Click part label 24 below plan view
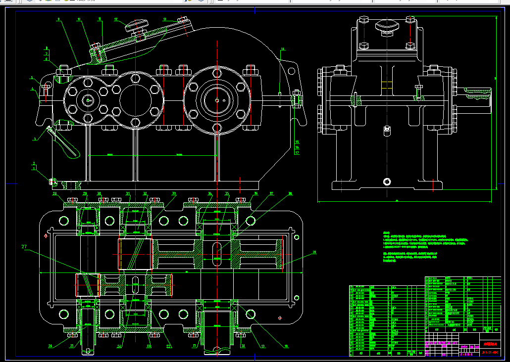Viewport: 510px width, 362px height. (119, 346)
